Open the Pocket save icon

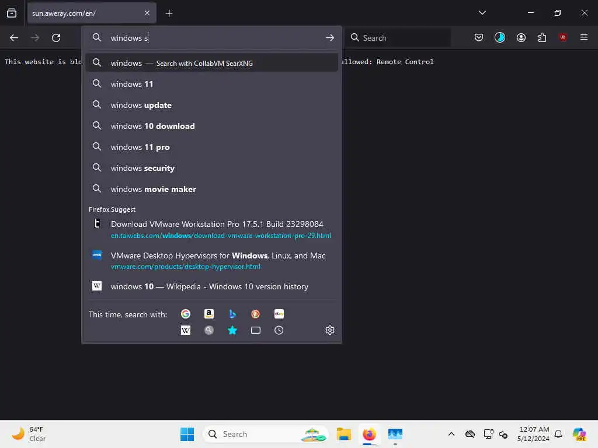pos(479,37)
